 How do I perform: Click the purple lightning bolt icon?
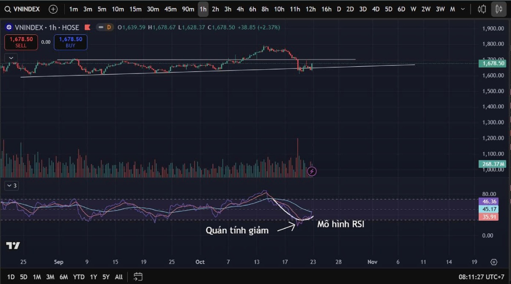pyautogui.click(x=312, y=171)
